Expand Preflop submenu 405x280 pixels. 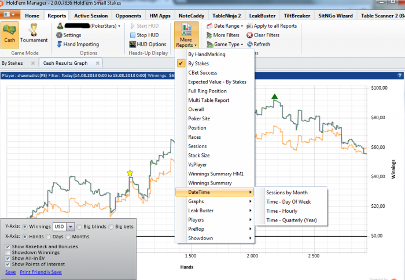coord(215,229)
